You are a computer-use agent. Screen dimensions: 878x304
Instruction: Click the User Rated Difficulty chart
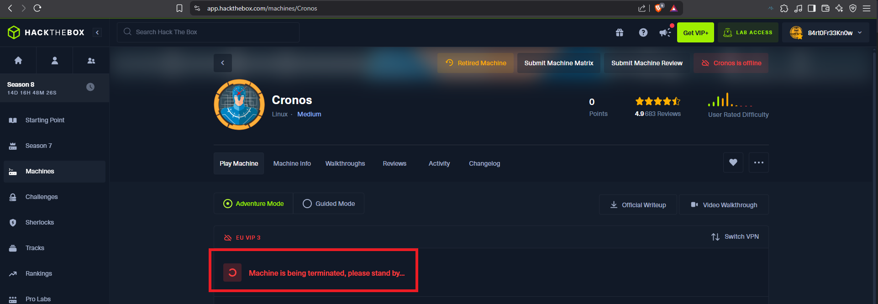[731, 100]
